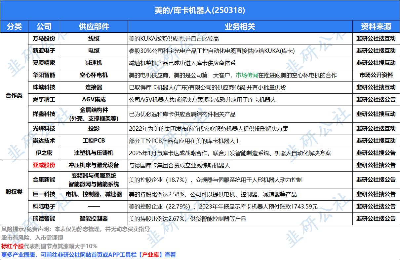Select the 资料来源 column header

pyautogui.click(x=376, y=26)
